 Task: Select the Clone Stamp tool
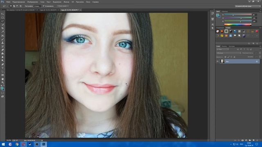(x=2, y=42)
